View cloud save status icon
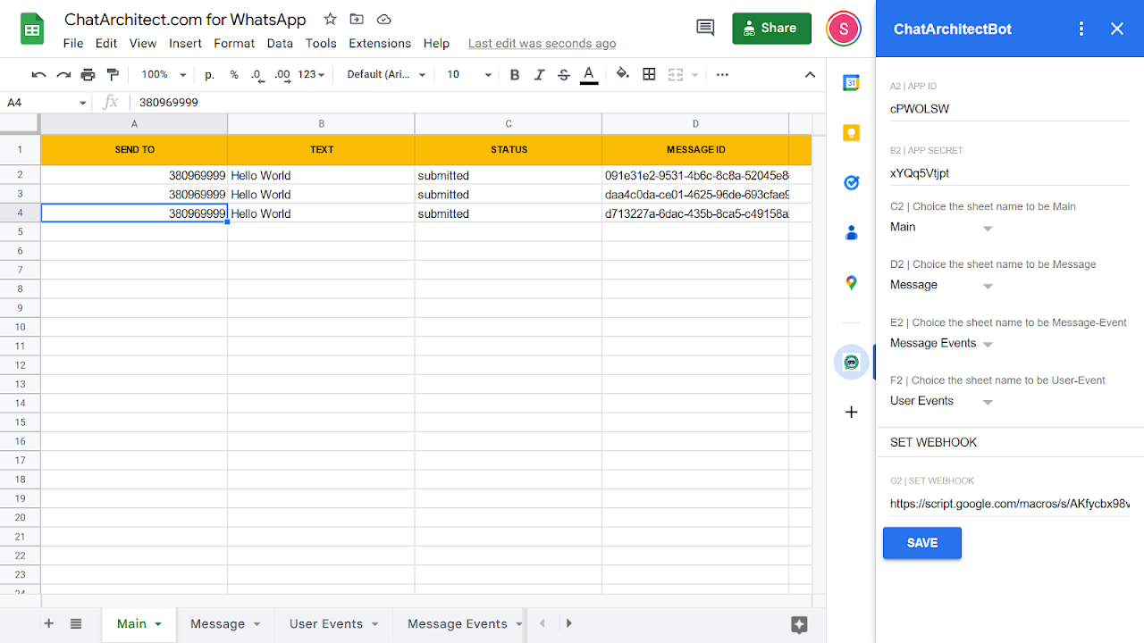Screen dimensions: 1144x643 [x=383, y=19]
